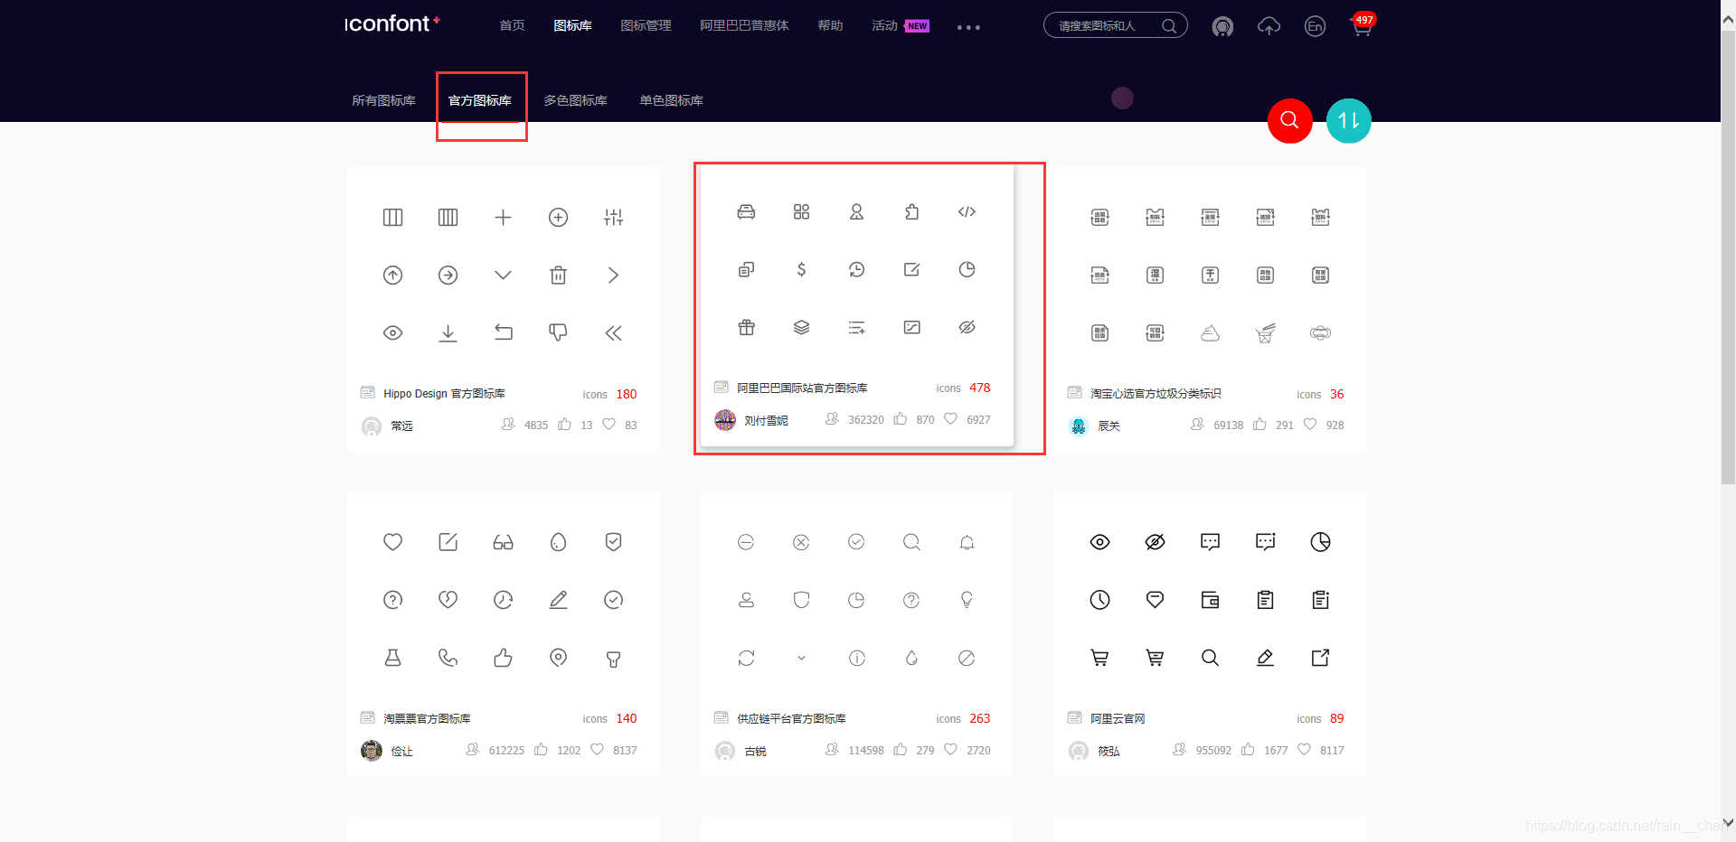Open the Hippo Design 官方图标库 title
The image size is (1736, 842).
coord(444,394)
